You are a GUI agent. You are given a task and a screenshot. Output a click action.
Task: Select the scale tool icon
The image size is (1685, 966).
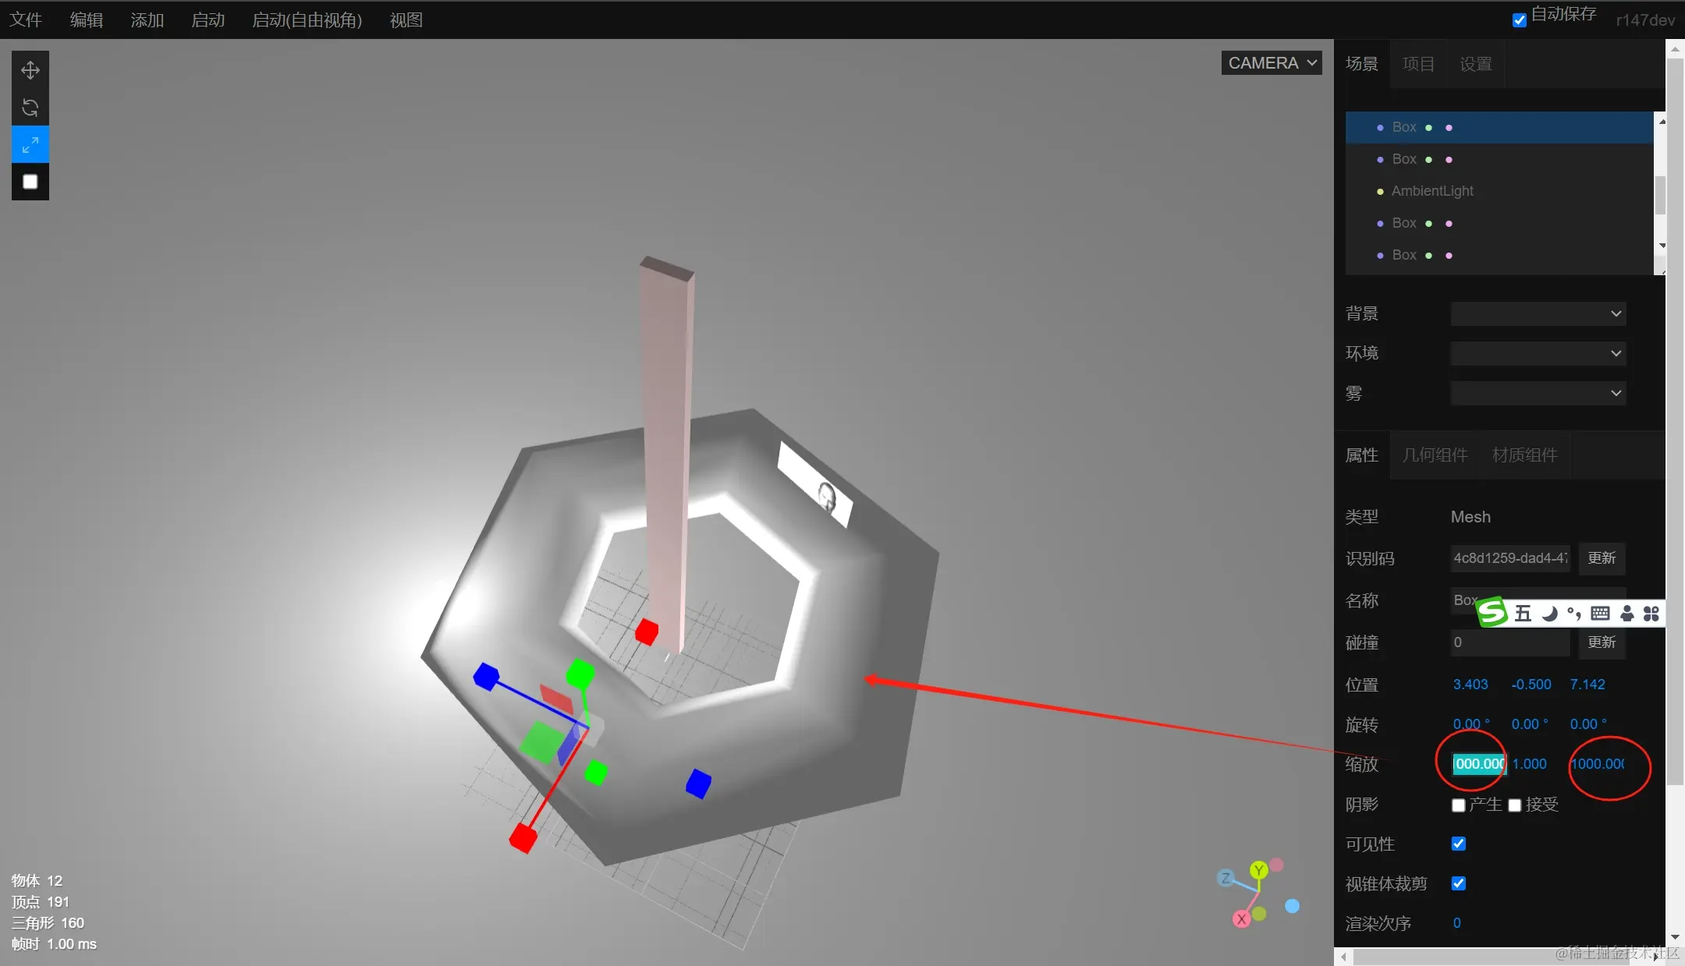30,145
